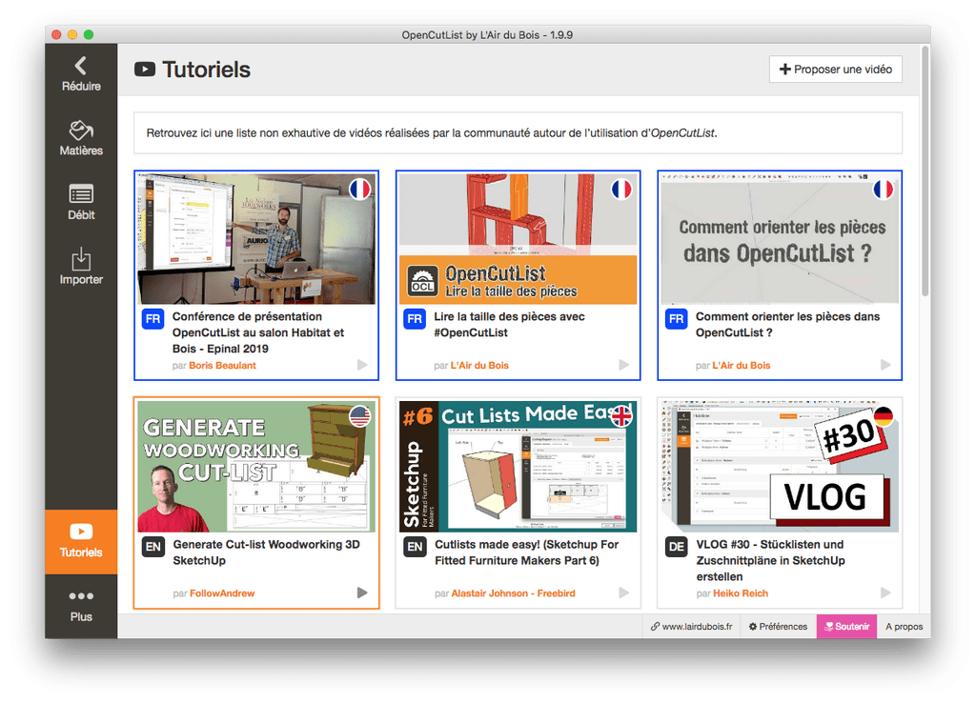
Task: Click the FollowAndrew author link
Action: 222,593
